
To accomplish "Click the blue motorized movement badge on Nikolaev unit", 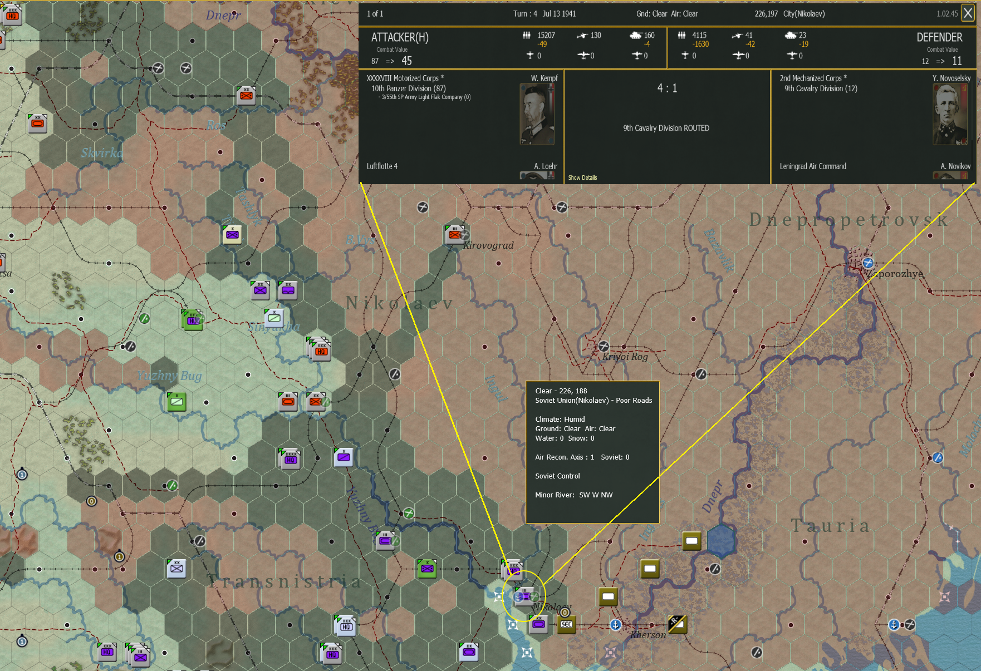I will [x=517, y=598].
